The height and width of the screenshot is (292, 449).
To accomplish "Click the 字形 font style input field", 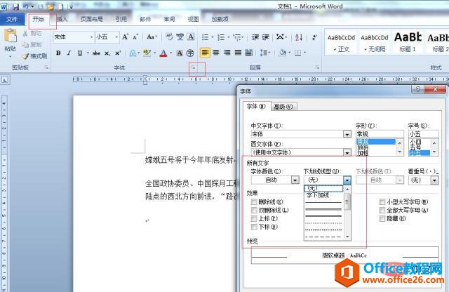I will pos(380,134).
